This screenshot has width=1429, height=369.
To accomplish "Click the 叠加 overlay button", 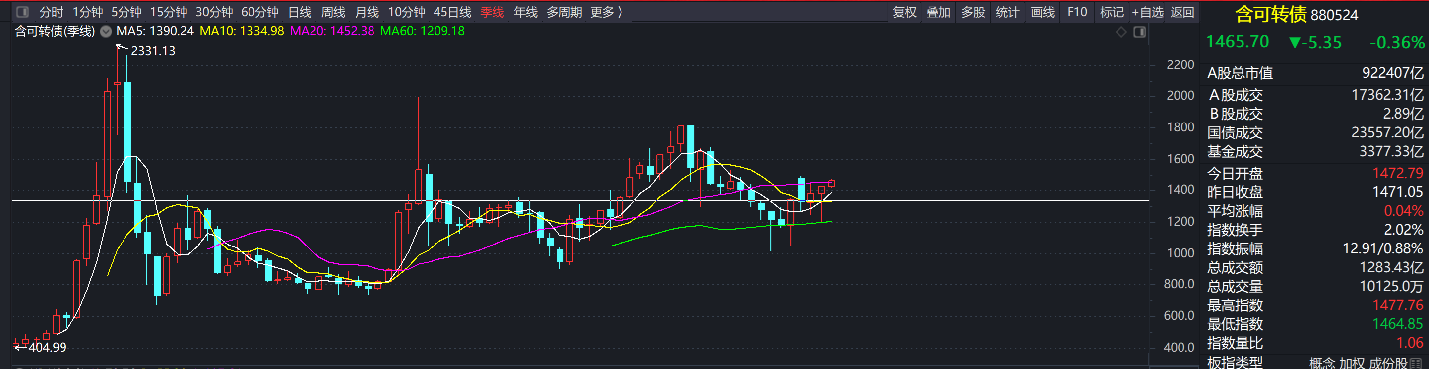I will pos(938,12).
